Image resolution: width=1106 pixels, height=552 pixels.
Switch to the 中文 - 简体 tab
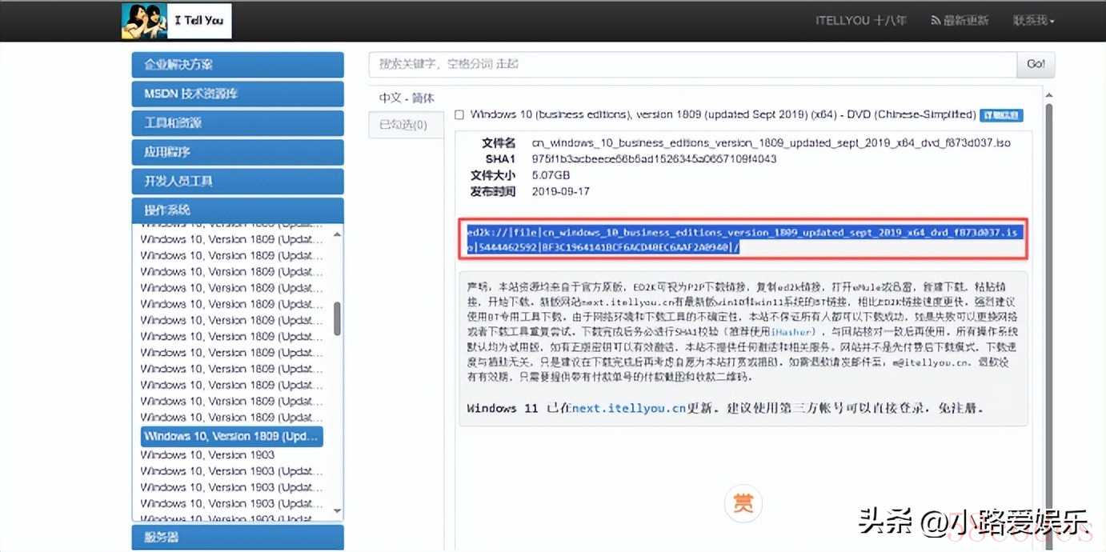[407, 98]
